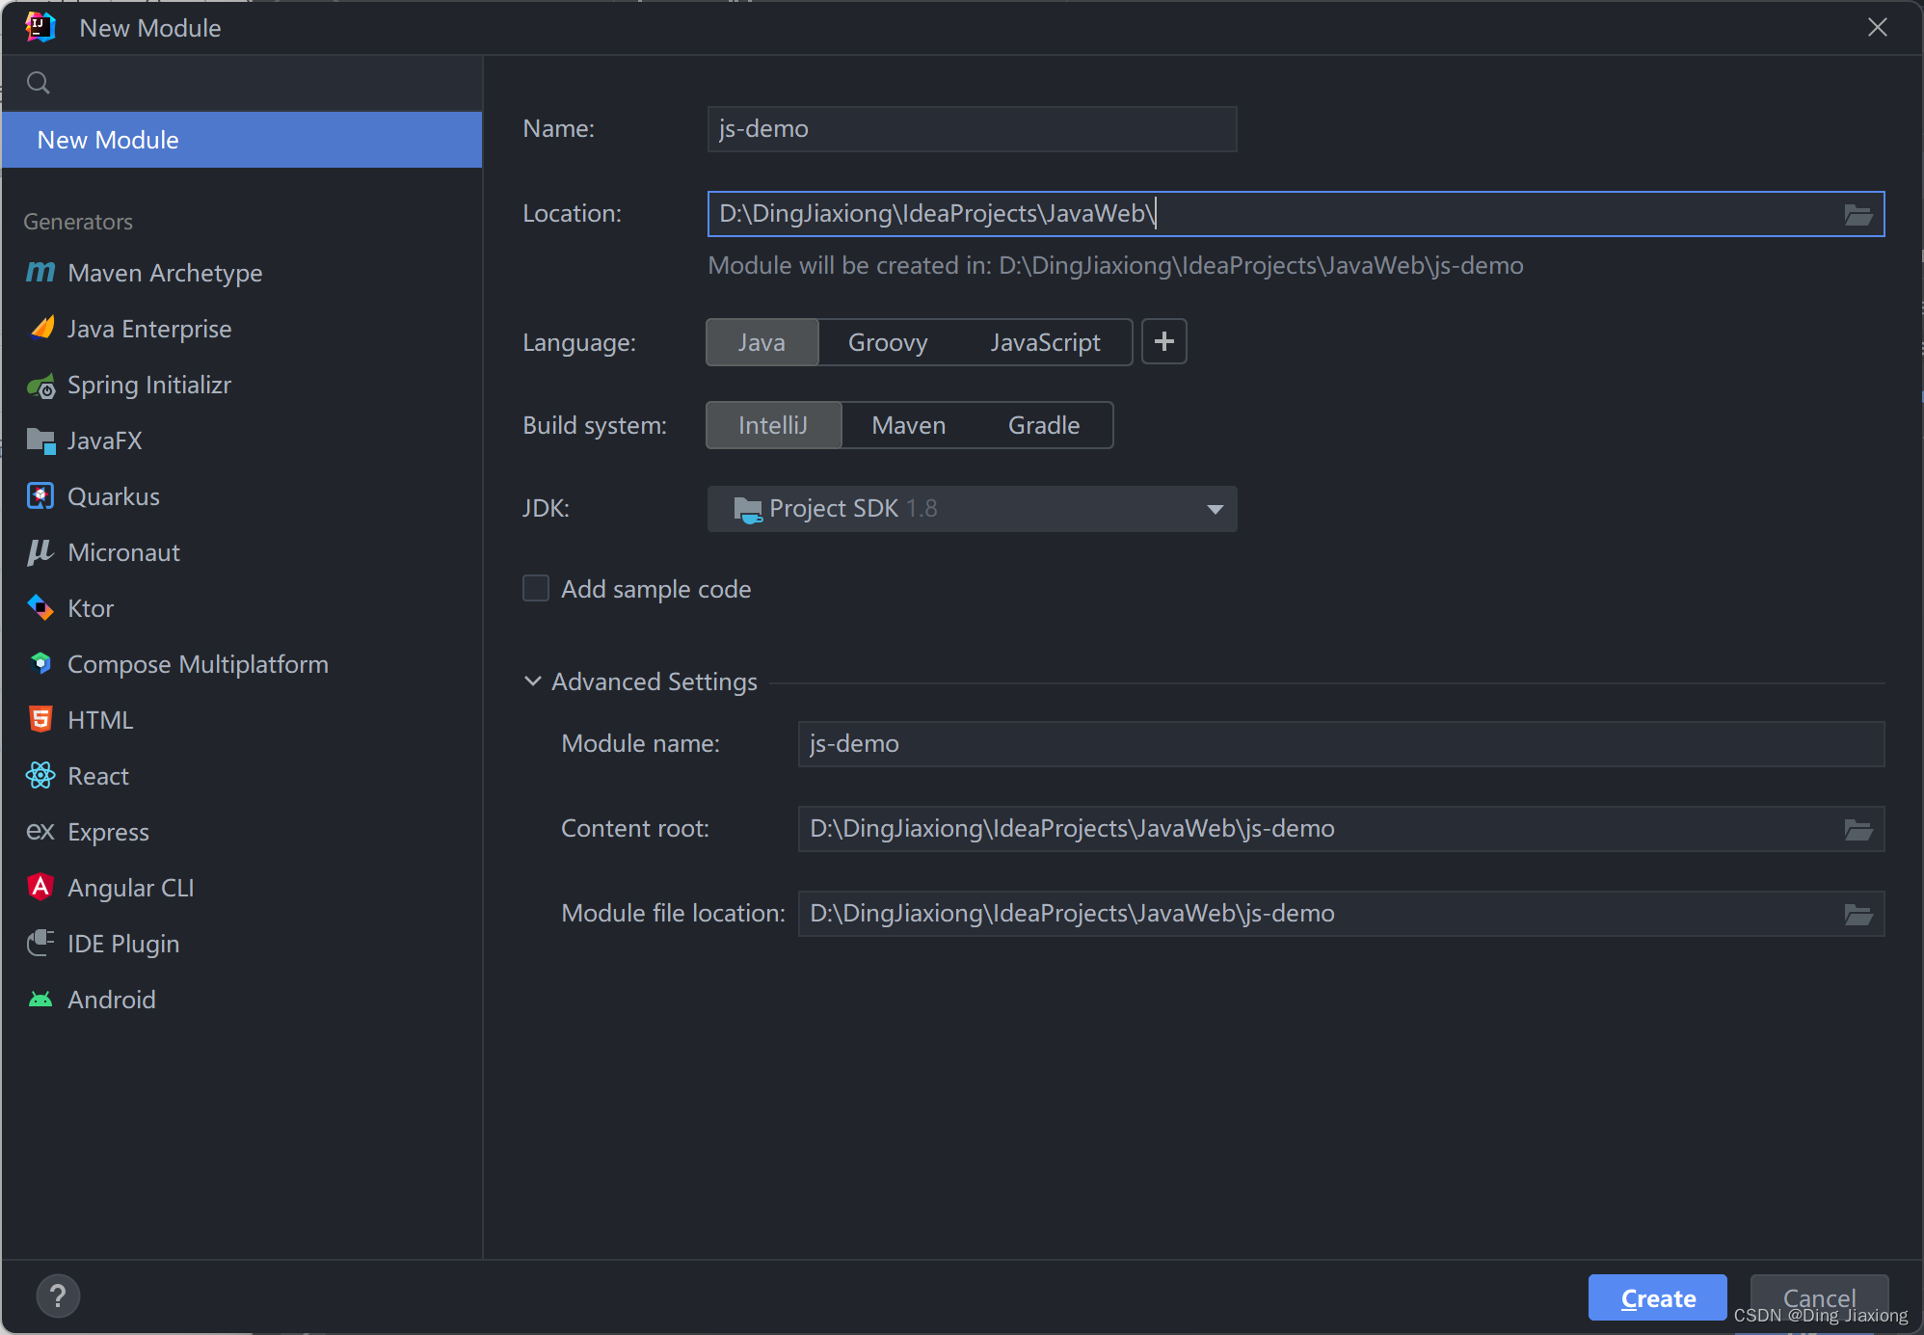Collapse the Advanced Settings section

click(533, 681)
